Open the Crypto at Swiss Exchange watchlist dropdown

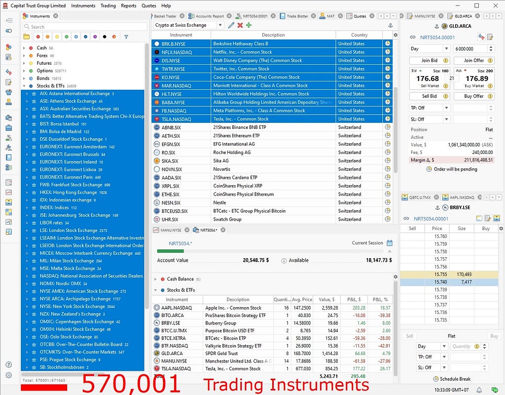(220, 25)
